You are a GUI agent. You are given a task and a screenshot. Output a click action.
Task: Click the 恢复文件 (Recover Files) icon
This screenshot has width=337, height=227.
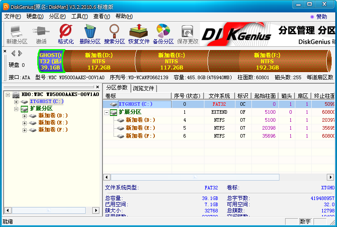tap(139, 34)
